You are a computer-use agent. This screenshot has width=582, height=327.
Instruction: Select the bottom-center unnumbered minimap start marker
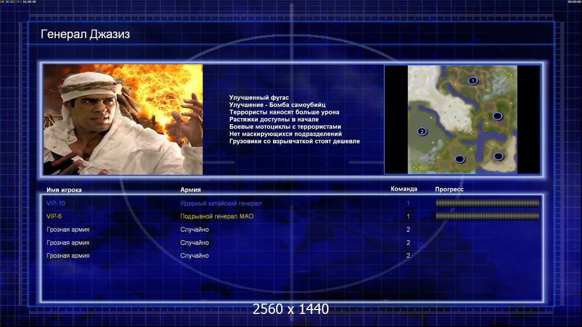(x=460, y=159)
